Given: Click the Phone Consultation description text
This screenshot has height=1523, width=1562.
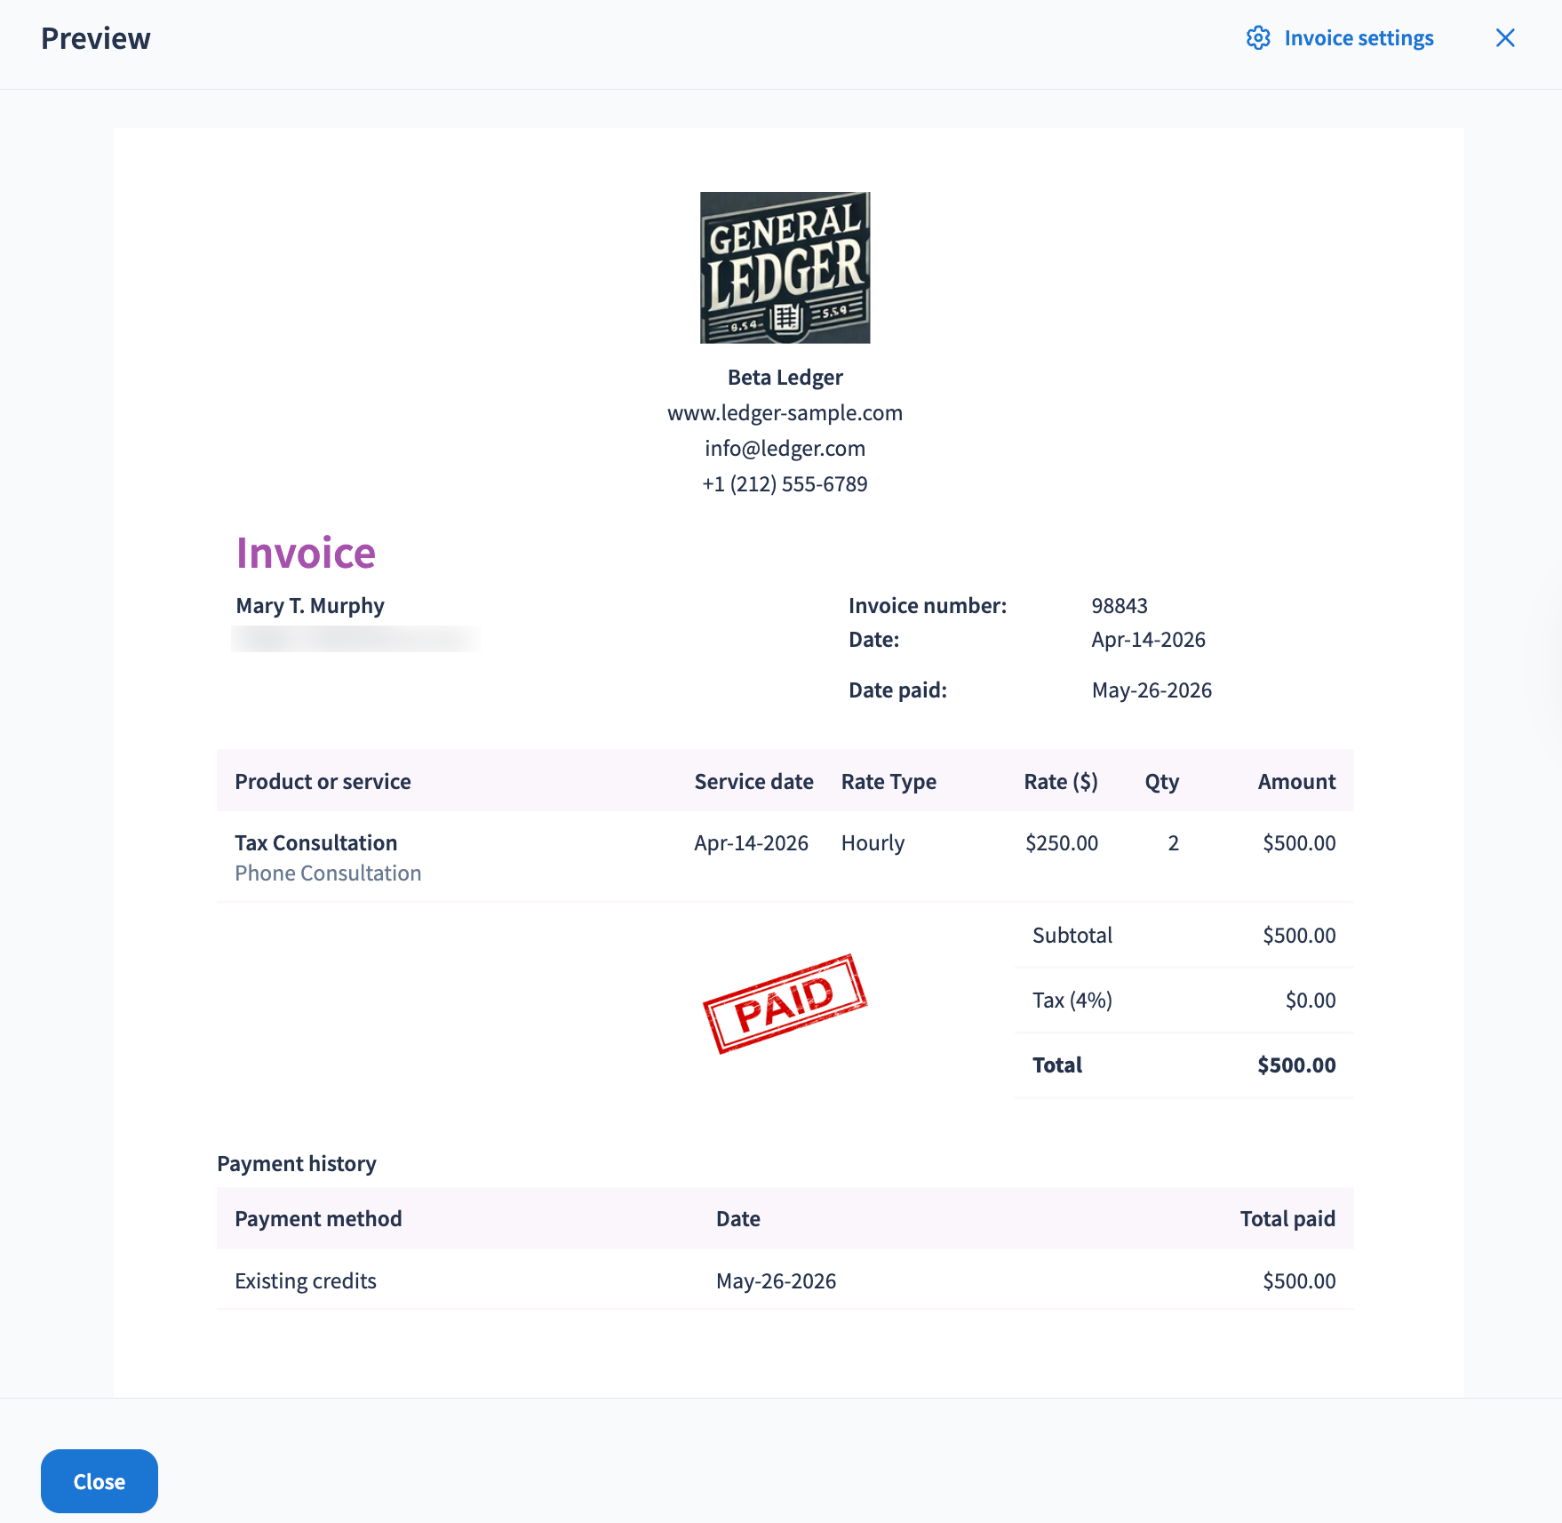Looking at the screenshot, I should [x=328, y=873].
